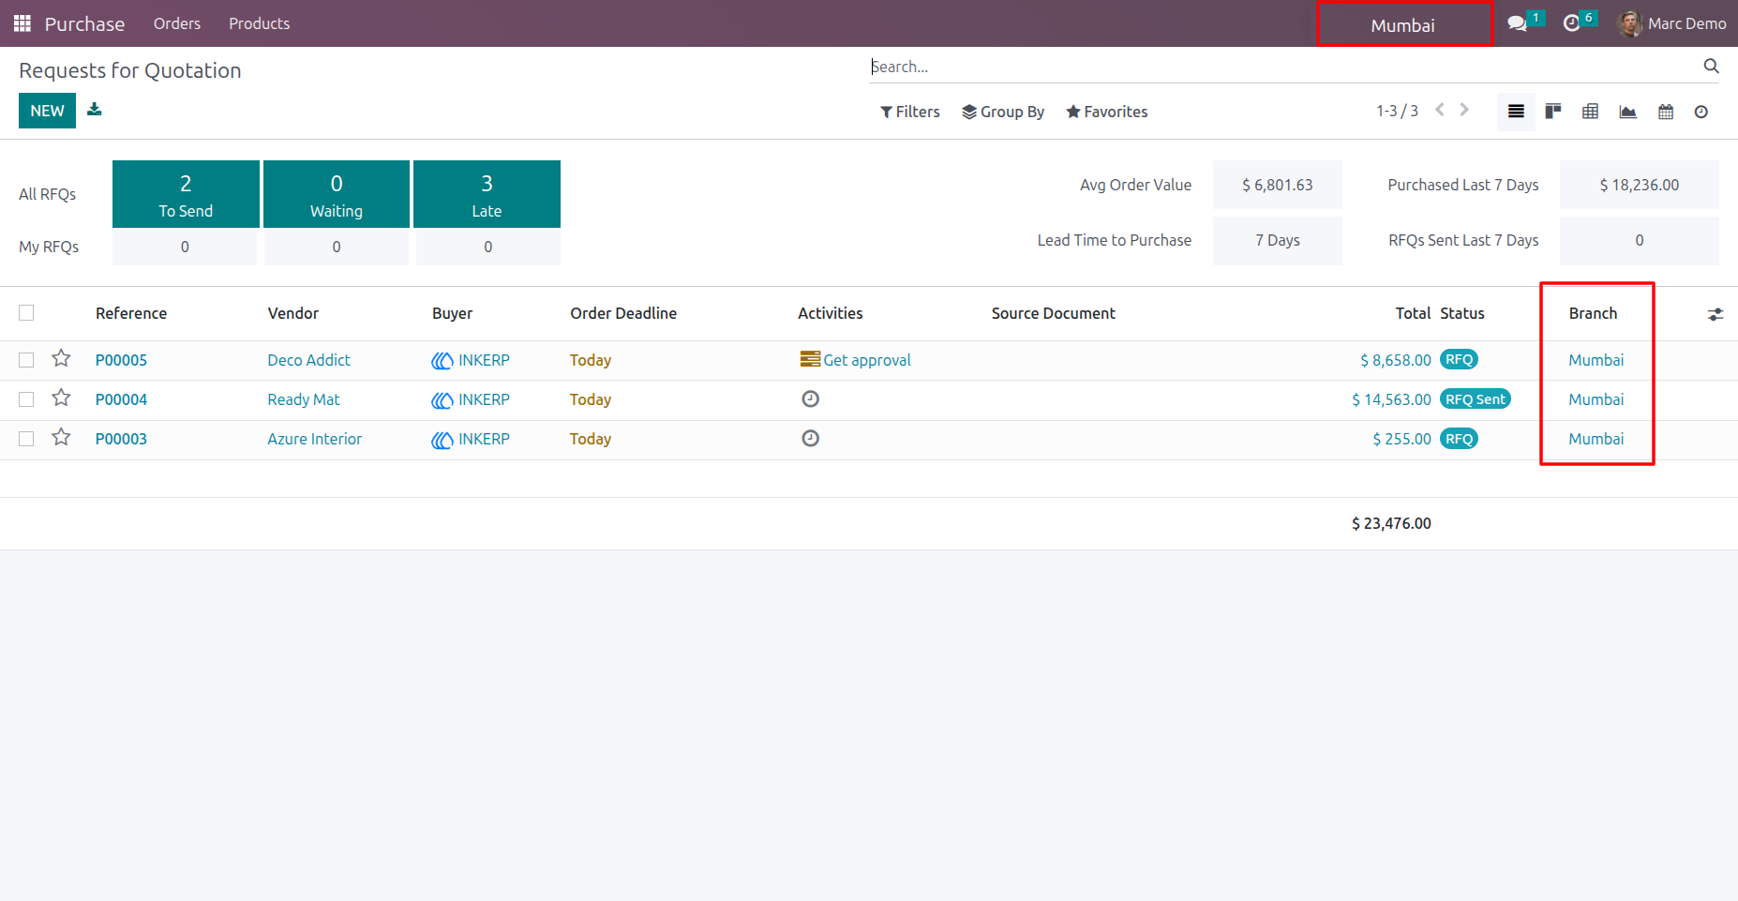Open vendor Deco Addict record
The width and height of the screenshot is (1738, 901).
tap(308, 360)
